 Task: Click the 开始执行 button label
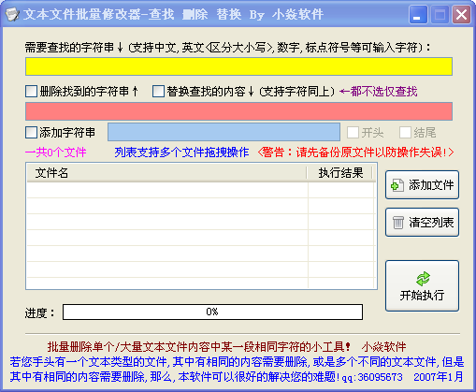422,295
